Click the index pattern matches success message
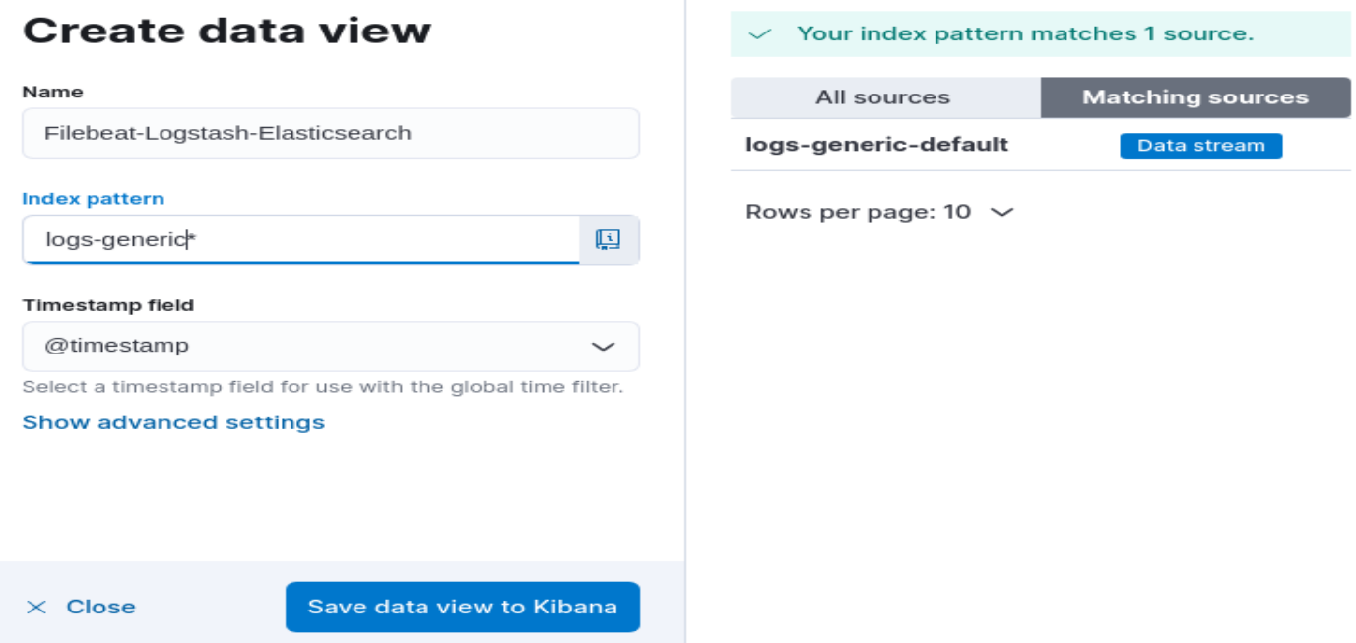 [x=1025, y=34]
